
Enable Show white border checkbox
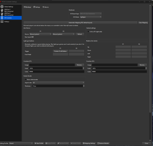(x=26, y=79)
